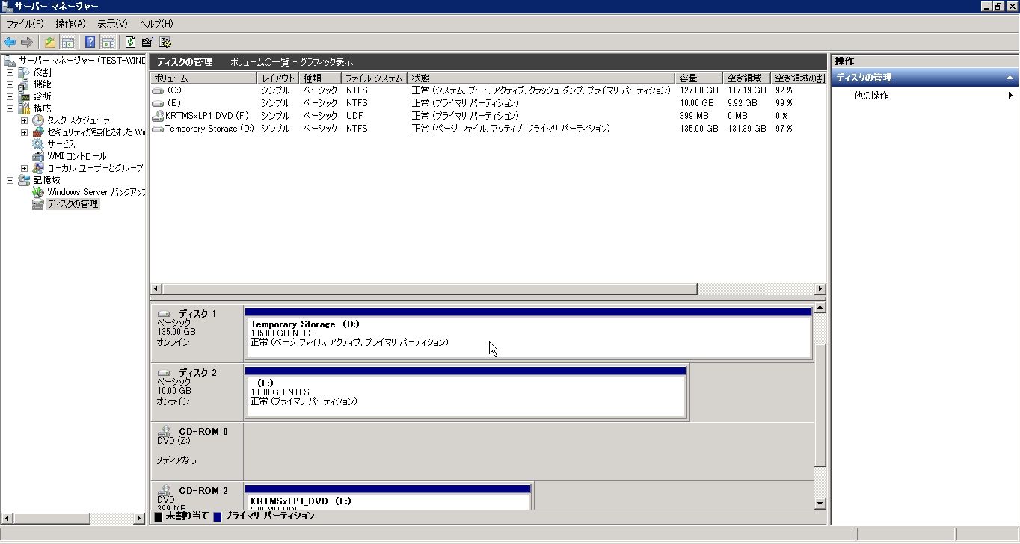
Task: Click scroll-up arrow of graphical disk view
Action: 820,307
